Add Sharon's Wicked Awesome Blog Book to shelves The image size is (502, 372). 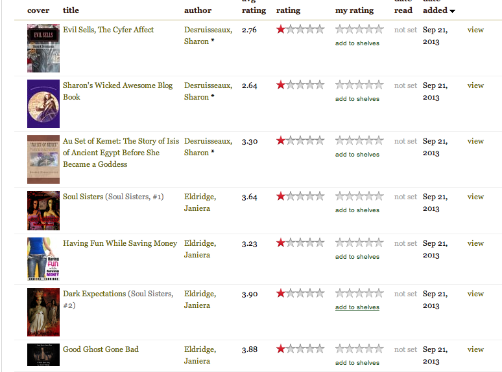pyautogui.click(x=357, y=99)
